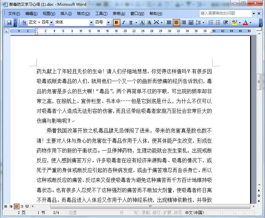Open the 帮助(H) menu
The width and height of the screenshot is (265, 218).
pyautogui.click(x=156, y=14)
